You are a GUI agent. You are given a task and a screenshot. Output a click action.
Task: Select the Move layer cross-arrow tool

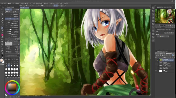pos(2,23)
